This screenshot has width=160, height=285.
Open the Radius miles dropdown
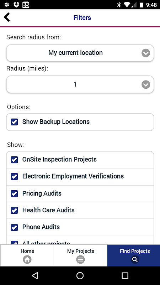point(80,84)
